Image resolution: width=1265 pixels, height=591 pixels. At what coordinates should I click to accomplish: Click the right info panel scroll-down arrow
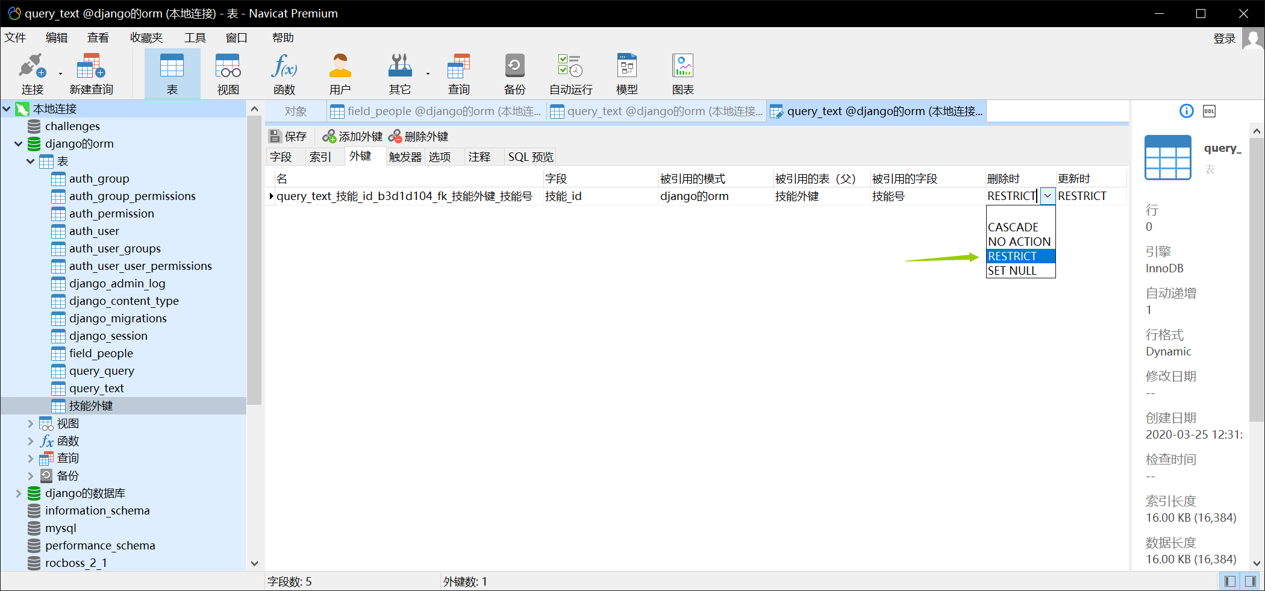click(1257, 564)
